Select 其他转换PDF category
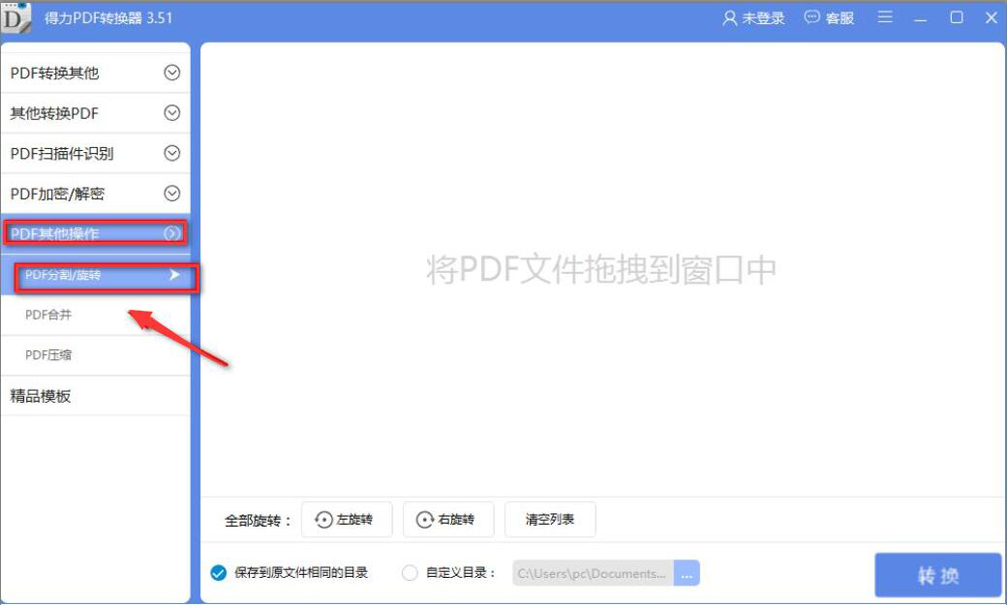This screenshot has height=605, width=1007. click(96, 113)
